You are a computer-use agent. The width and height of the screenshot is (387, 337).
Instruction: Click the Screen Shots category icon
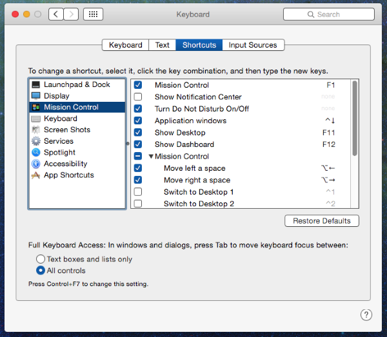35,130
